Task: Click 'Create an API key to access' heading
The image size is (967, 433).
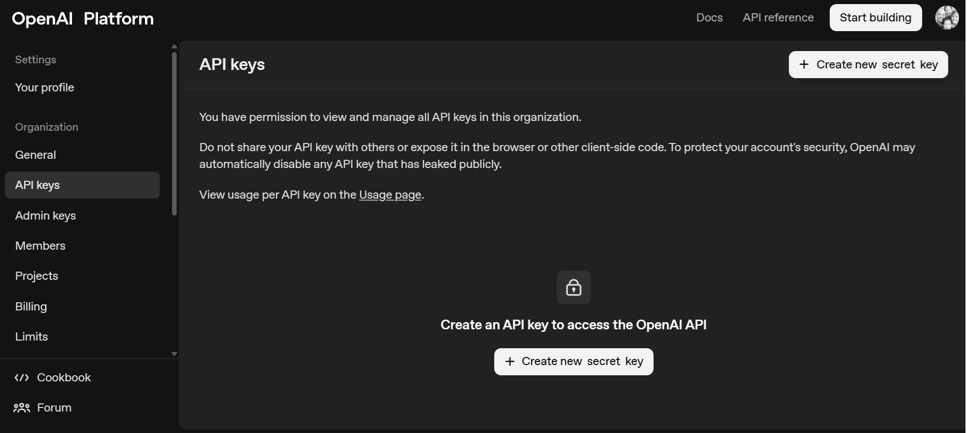Action: 573,325
